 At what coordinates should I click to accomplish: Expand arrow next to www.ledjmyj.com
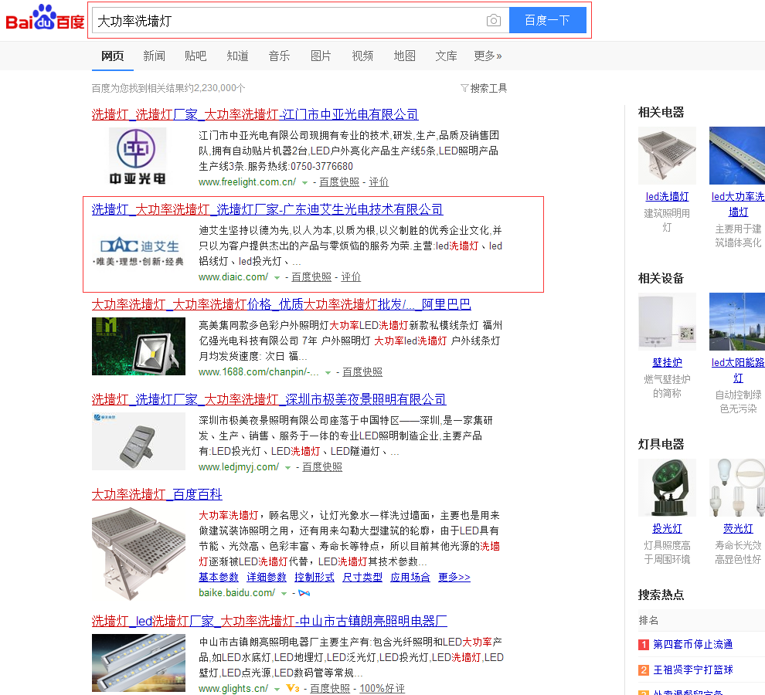(x=287, y=468)
